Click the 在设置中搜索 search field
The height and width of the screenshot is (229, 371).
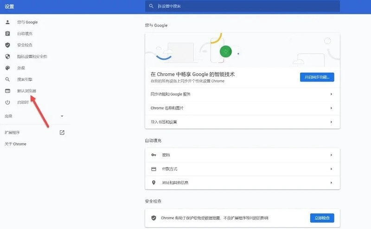(243, 6)
